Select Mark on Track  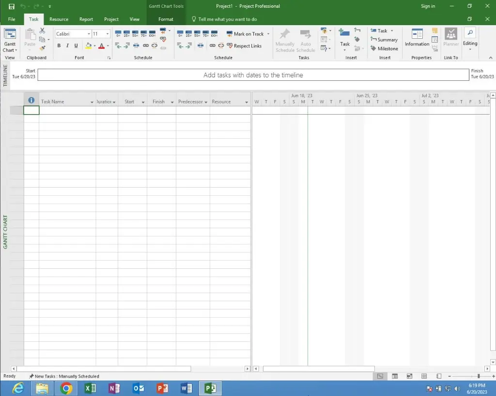248,34
